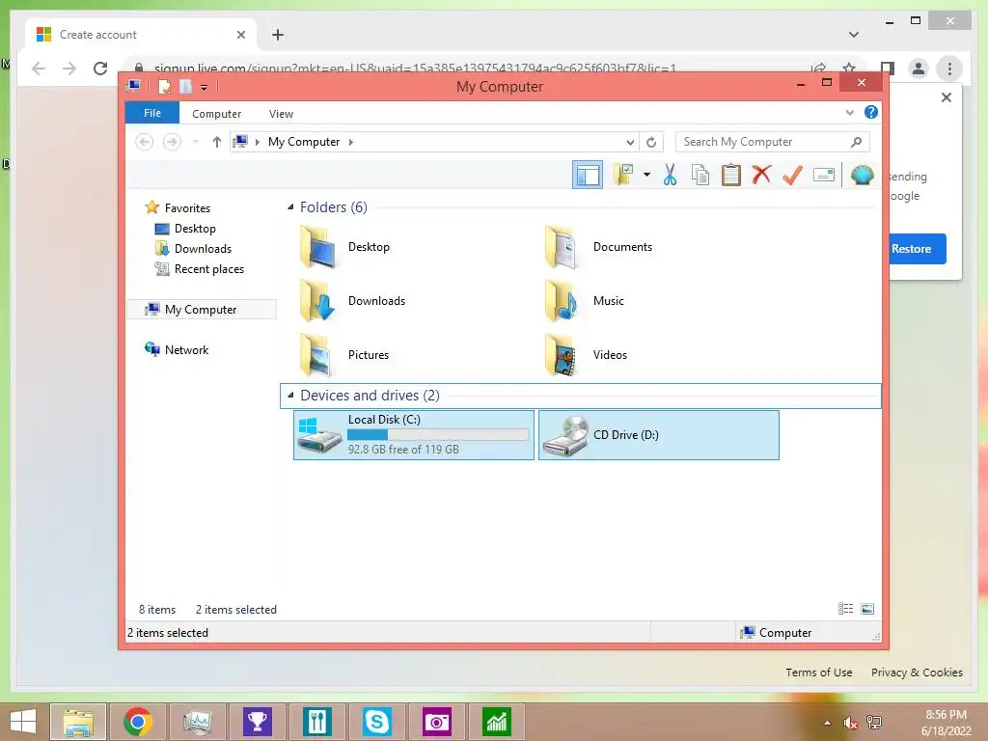Go forward in My Computer explorer
988x741 pixels.
click(172, 142)
